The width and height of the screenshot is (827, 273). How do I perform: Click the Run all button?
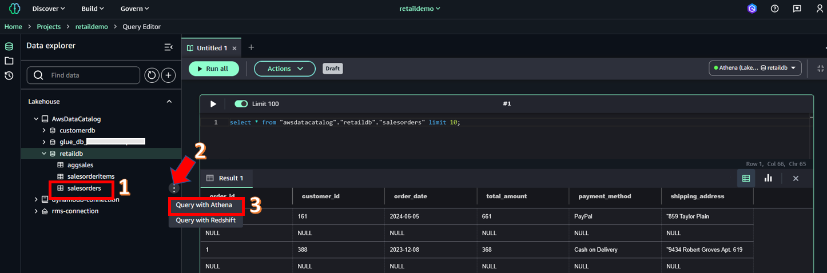pos(214,69)
